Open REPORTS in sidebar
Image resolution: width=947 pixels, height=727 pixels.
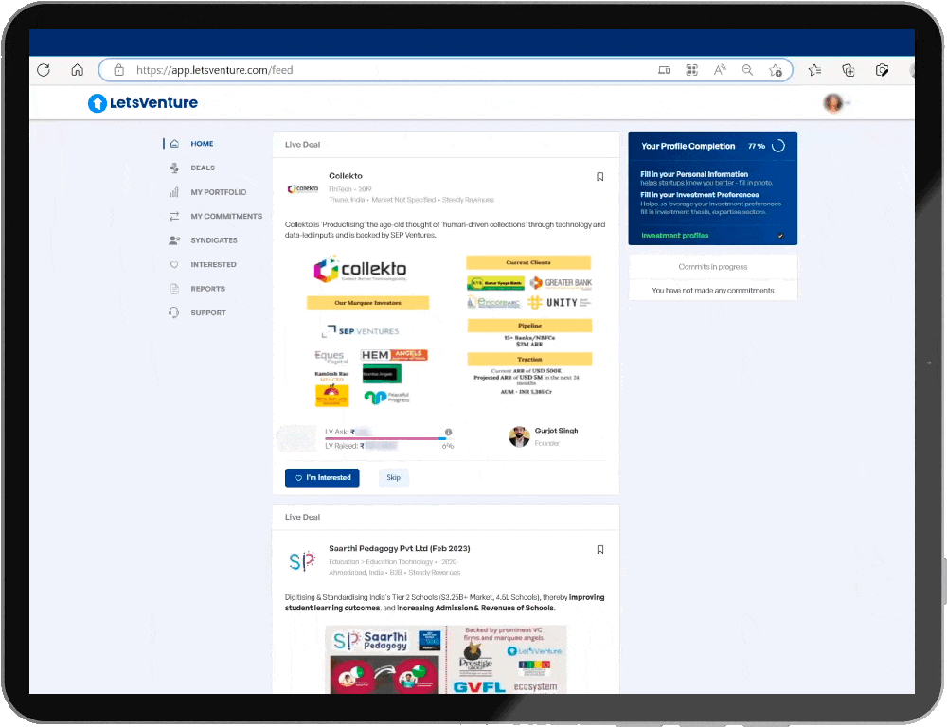coord(207,289)
